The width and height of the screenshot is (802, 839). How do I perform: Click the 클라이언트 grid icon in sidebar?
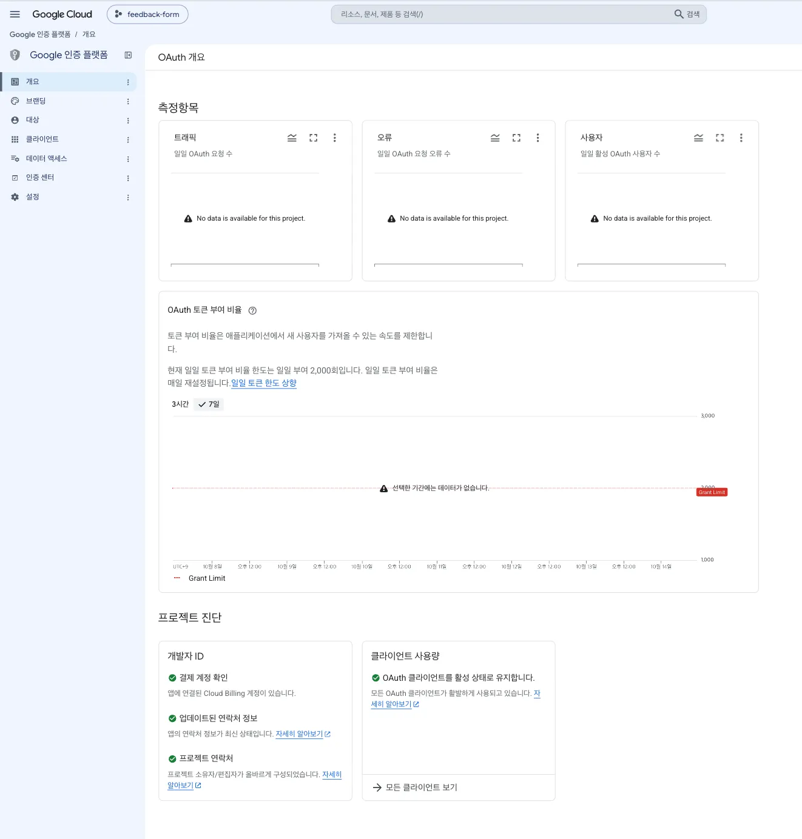15,139
